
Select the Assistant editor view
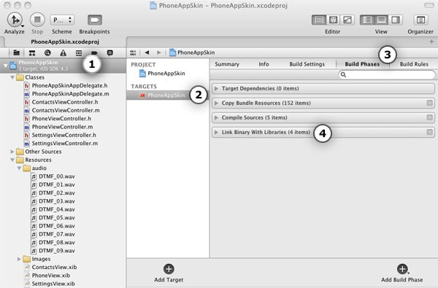[x=333, y=20]
